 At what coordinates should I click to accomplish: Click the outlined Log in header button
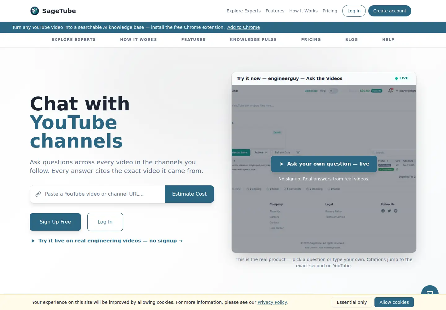(354, 11)
